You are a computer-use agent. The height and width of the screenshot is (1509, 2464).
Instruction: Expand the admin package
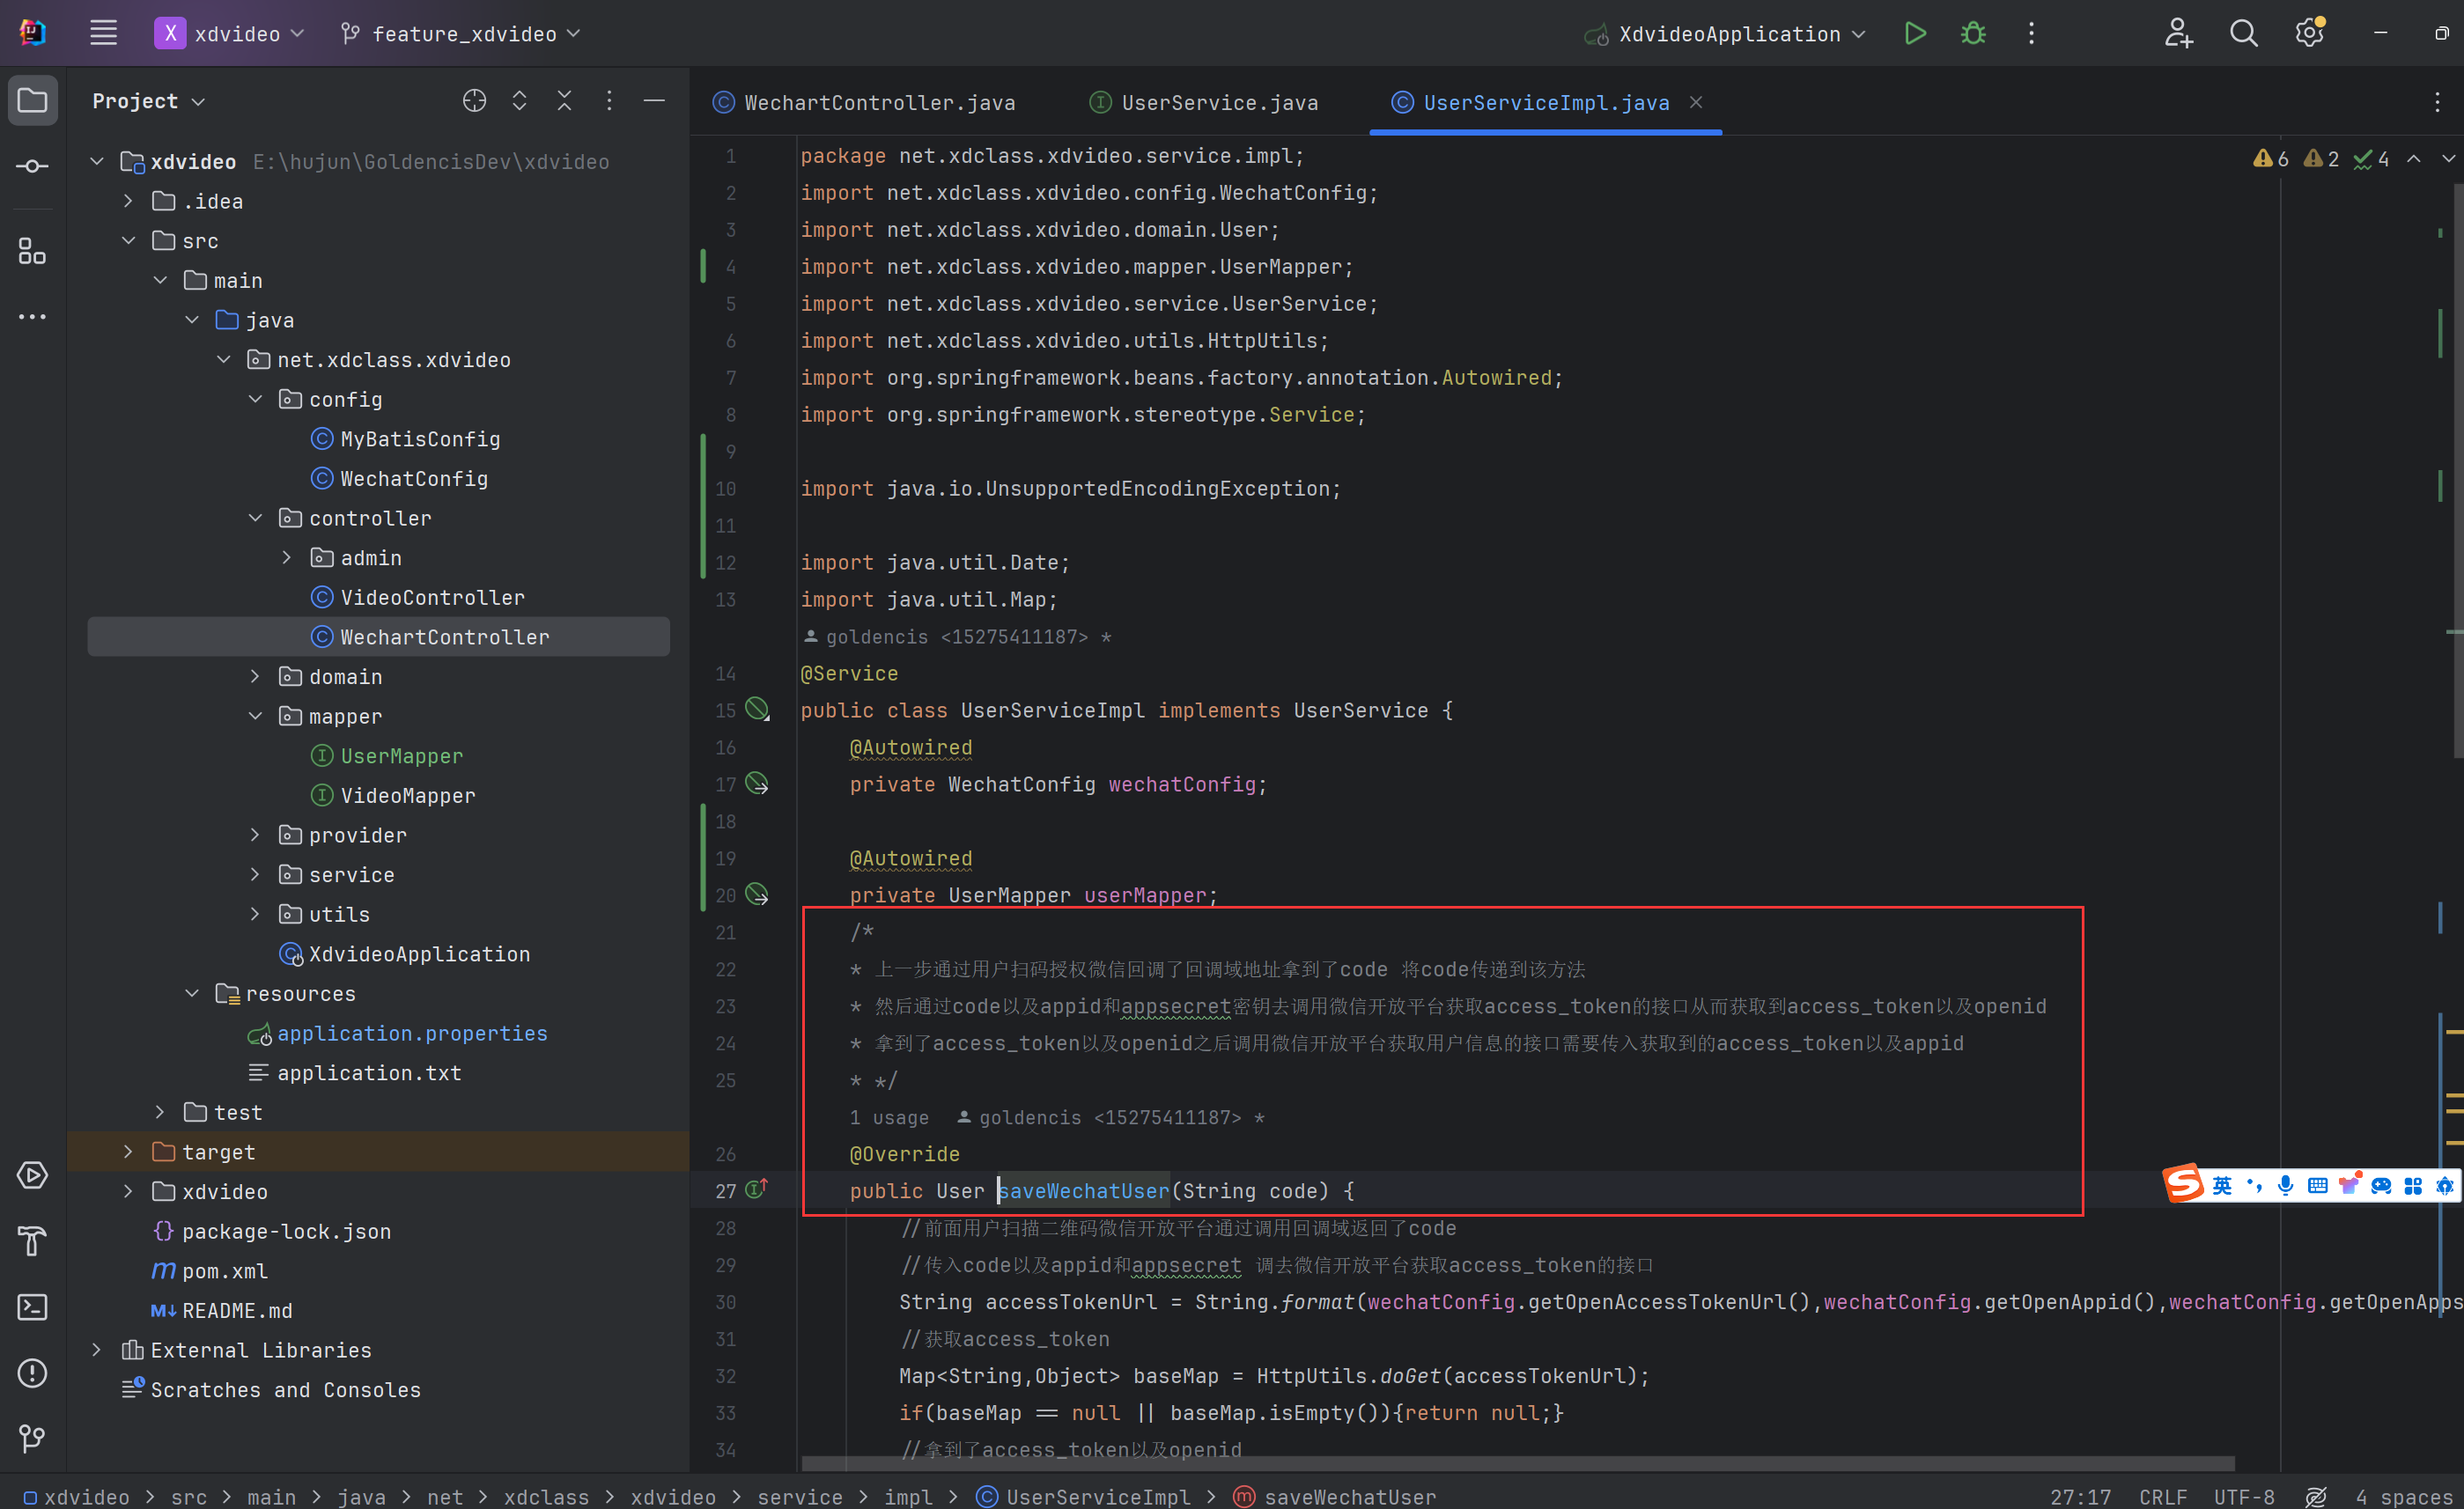point(287,557)
